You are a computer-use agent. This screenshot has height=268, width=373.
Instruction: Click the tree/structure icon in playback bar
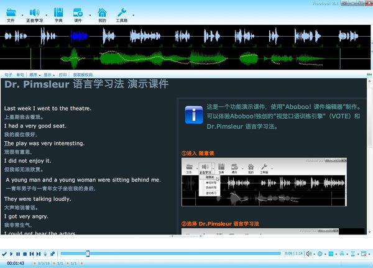click(x=342, y=254)
